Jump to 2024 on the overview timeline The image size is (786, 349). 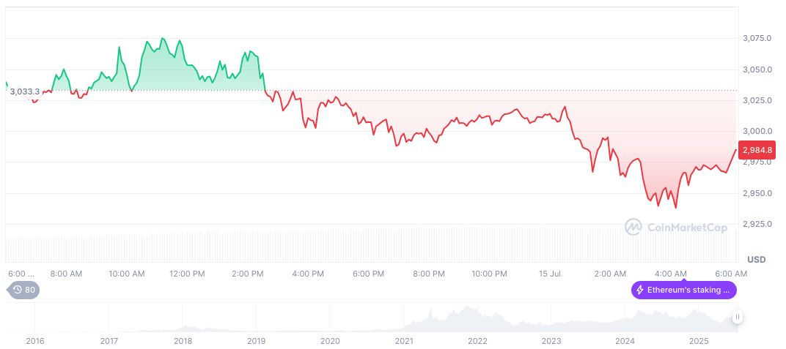[x=625, y=341]
